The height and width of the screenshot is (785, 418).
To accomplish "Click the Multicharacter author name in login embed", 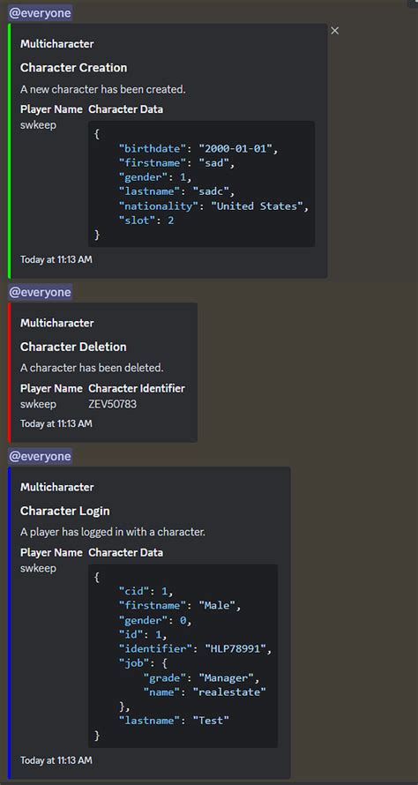I will tap(56, 487).
